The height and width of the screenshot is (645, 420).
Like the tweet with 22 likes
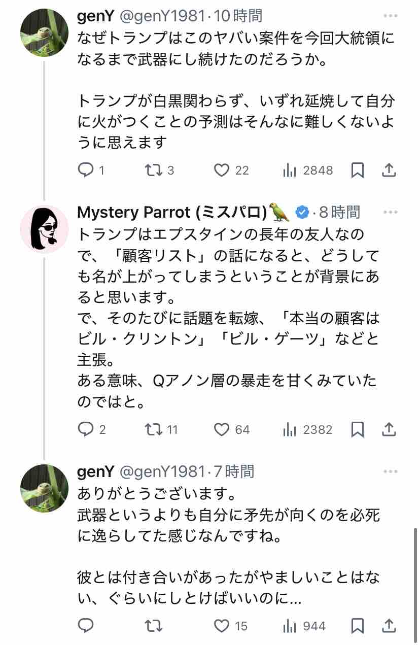tap(221, 171)
